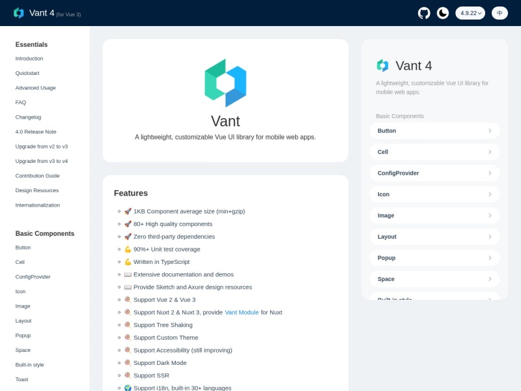Select Popup in the left sidebar

(23, 335)
